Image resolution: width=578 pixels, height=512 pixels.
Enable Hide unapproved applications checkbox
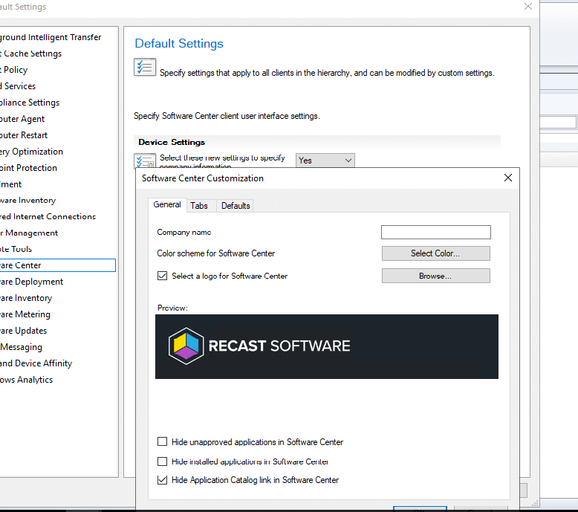coord(163,442)
